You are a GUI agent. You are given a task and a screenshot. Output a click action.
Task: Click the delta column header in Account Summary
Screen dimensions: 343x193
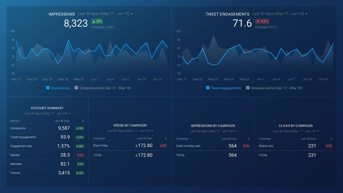point(82,121)
